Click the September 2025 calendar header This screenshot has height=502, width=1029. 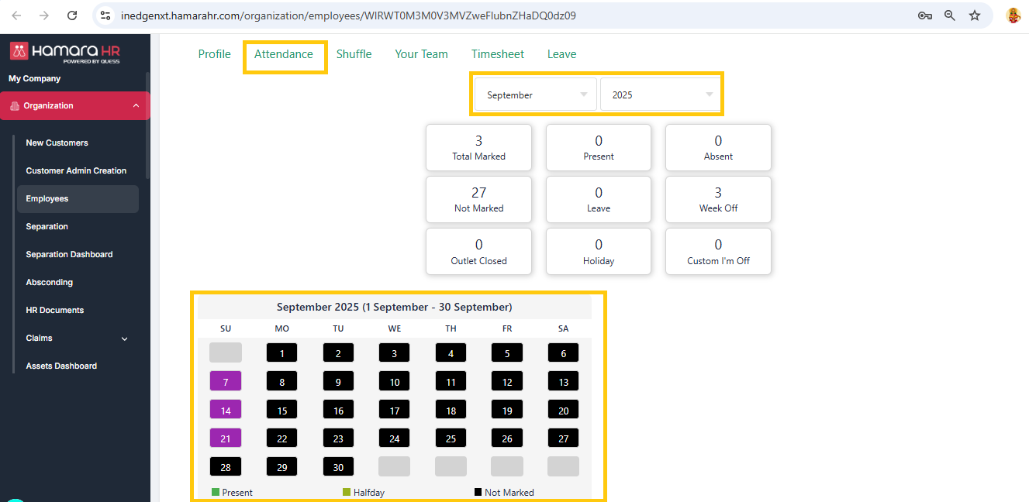(394, 307)
